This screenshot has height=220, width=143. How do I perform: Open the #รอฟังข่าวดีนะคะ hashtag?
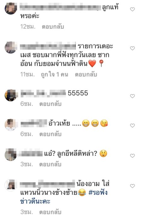click(x=64, y=197)
